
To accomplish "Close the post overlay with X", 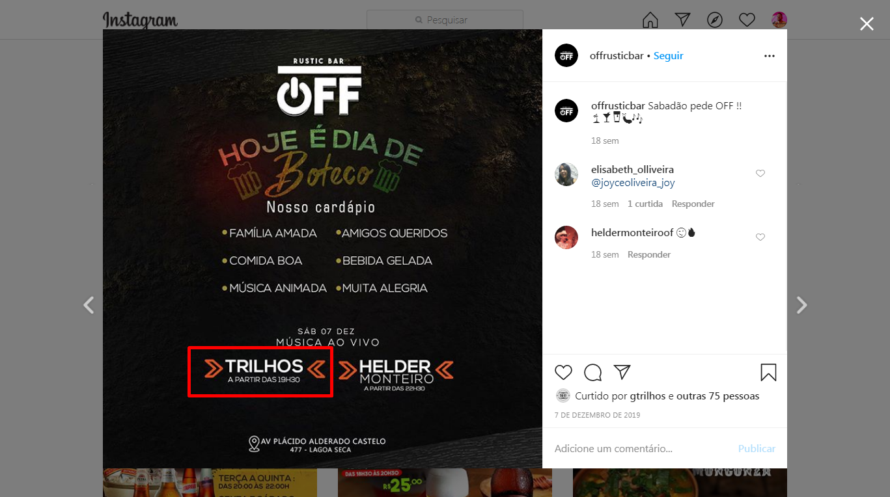I will click(x=867, y=24).
